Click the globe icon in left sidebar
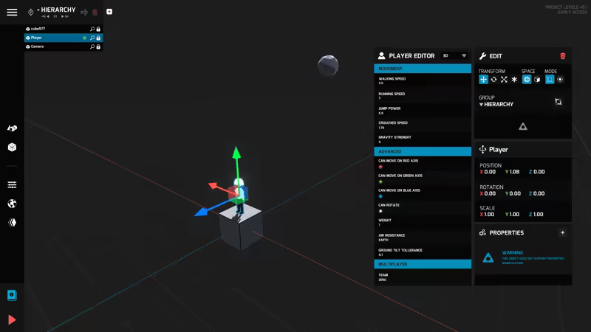 point(12,204)
